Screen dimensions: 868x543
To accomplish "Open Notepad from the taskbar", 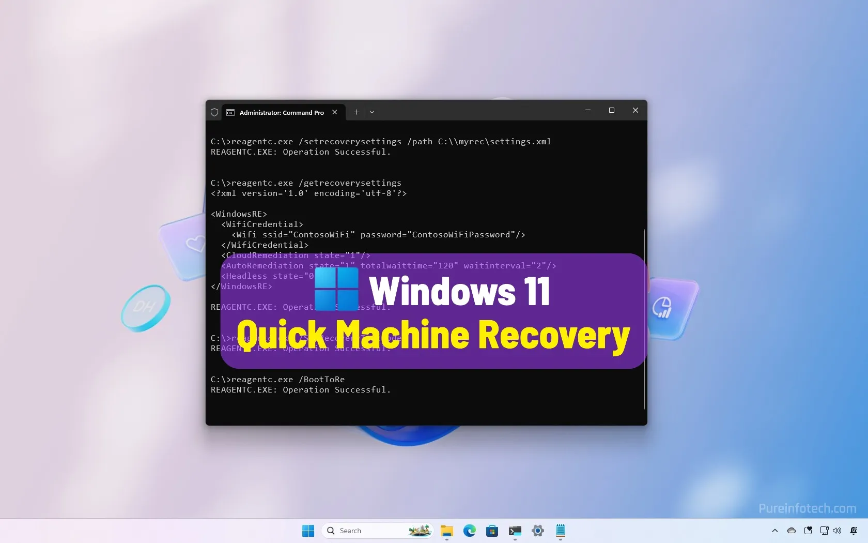I will tap(560, 531).
